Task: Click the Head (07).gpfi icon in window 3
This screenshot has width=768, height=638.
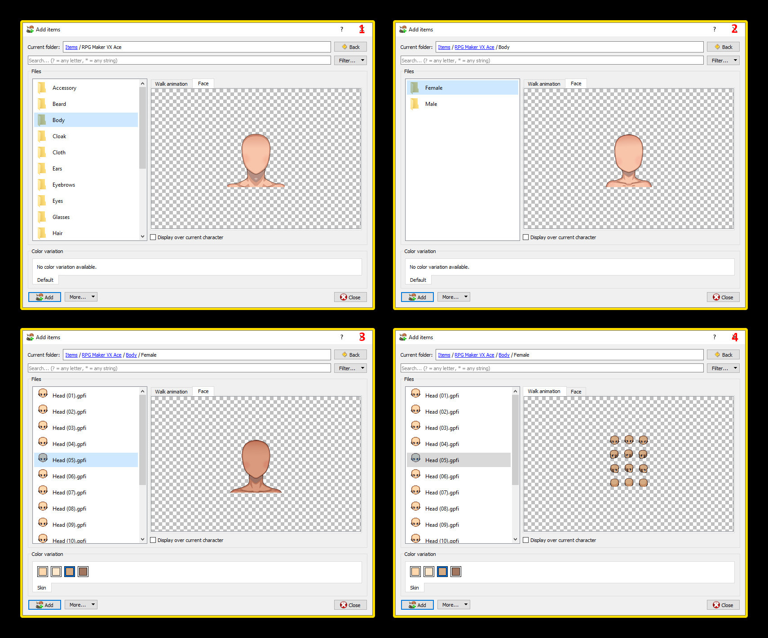Action: (43, 490)
